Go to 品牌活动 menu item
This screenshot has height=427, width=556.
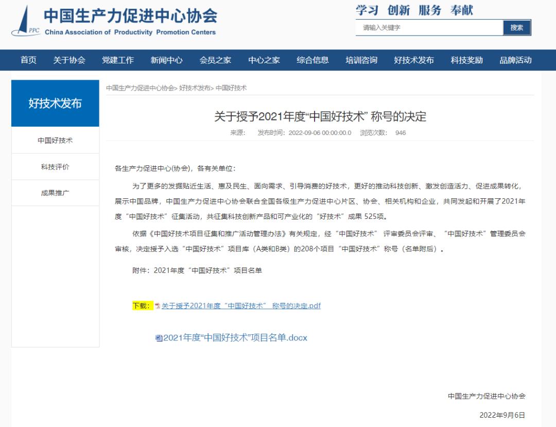tap(515, 60)
